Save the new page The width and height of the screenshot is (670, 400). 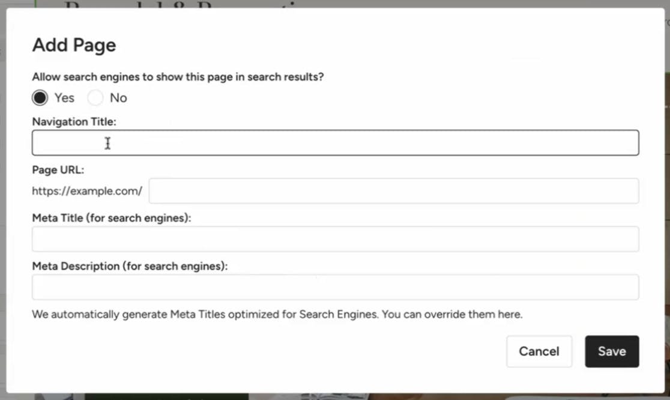click(x=611, y=351)
